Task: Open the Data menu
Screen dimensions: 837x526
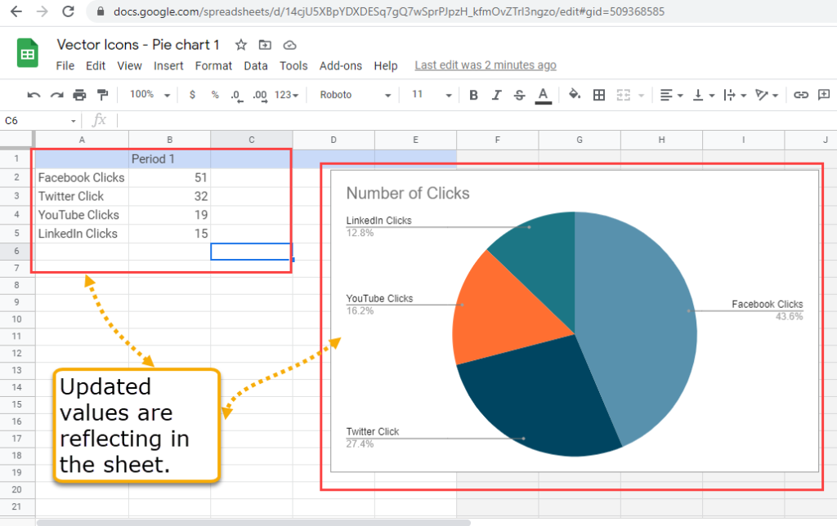Action: (x=256, y=65)
